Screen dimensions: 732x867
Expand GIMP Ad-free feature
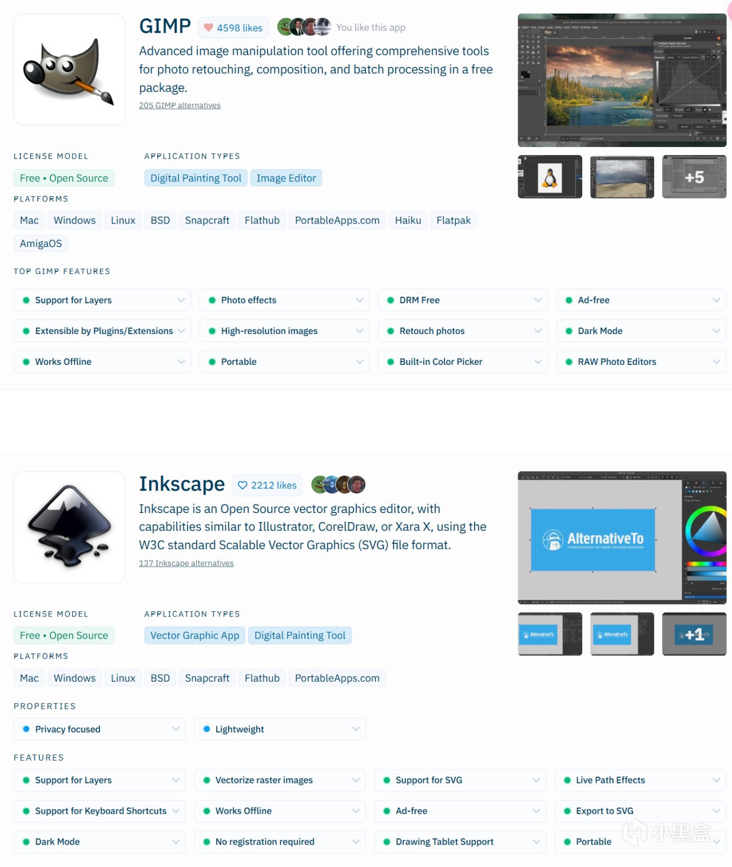point(641,300)
